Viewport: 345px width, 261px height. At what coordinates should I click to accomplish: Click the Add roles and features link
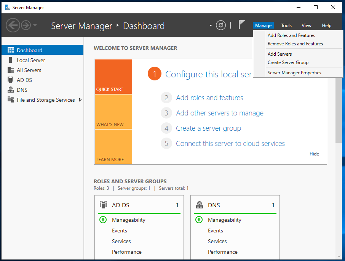pyautogui.click(x=209, y=98)
